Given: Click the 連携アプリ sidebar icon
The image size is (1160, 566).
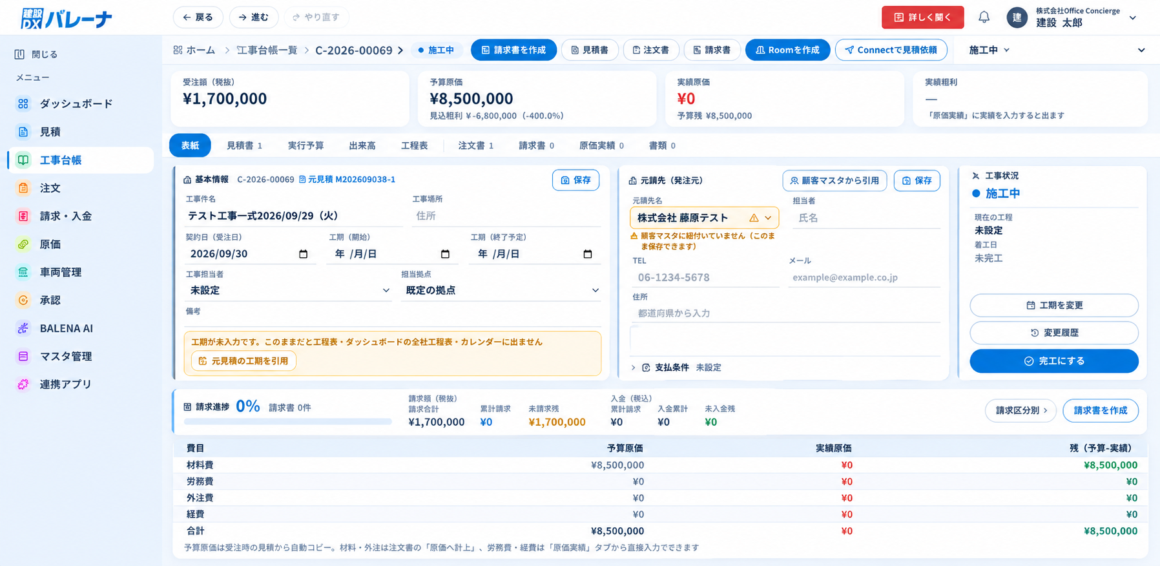Looking at the screenshot, I should point(23,384).
